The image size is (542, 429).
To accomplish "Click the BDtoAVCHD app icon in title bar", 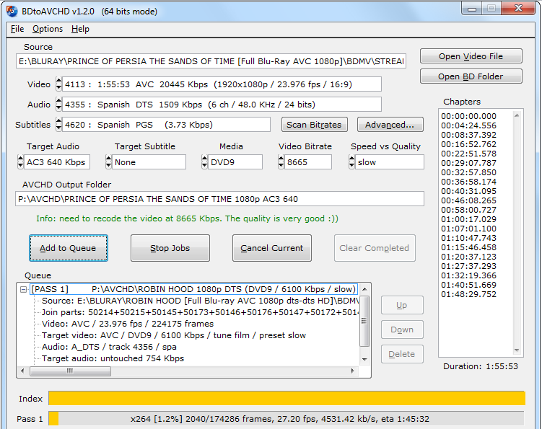I will click(x=11, y=10).
